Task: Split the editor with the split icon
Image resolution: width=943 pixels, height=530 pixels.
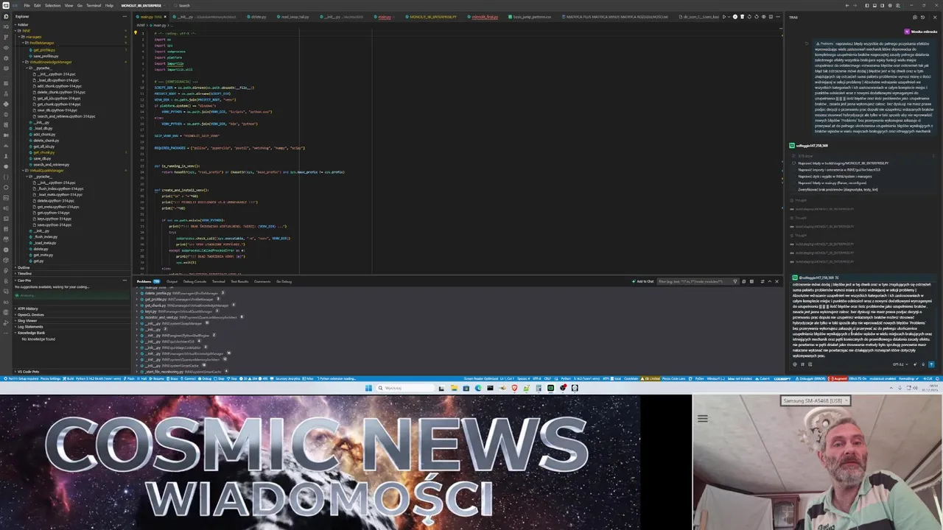Action: coord(771,17)
